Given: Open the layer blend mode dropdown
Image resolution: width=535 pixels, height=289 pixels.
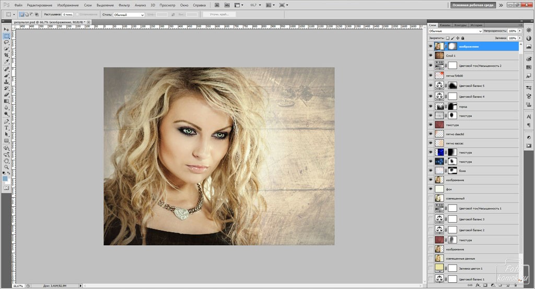Looking at the screenshot, I should point(455,31).
